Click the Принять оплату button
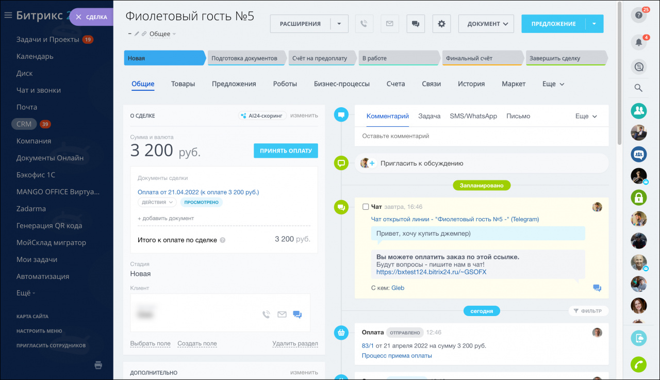The width and height of the screenshot is (660, 380). pyautogui.click(x=286, y=151)
